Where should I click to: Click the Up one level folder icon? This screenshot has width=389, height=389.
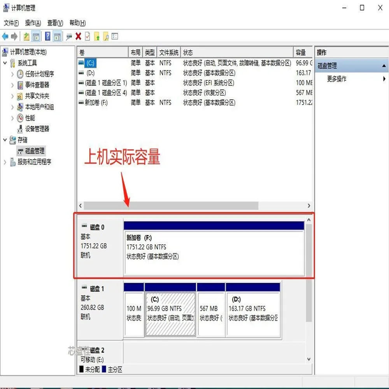[26, 37]
